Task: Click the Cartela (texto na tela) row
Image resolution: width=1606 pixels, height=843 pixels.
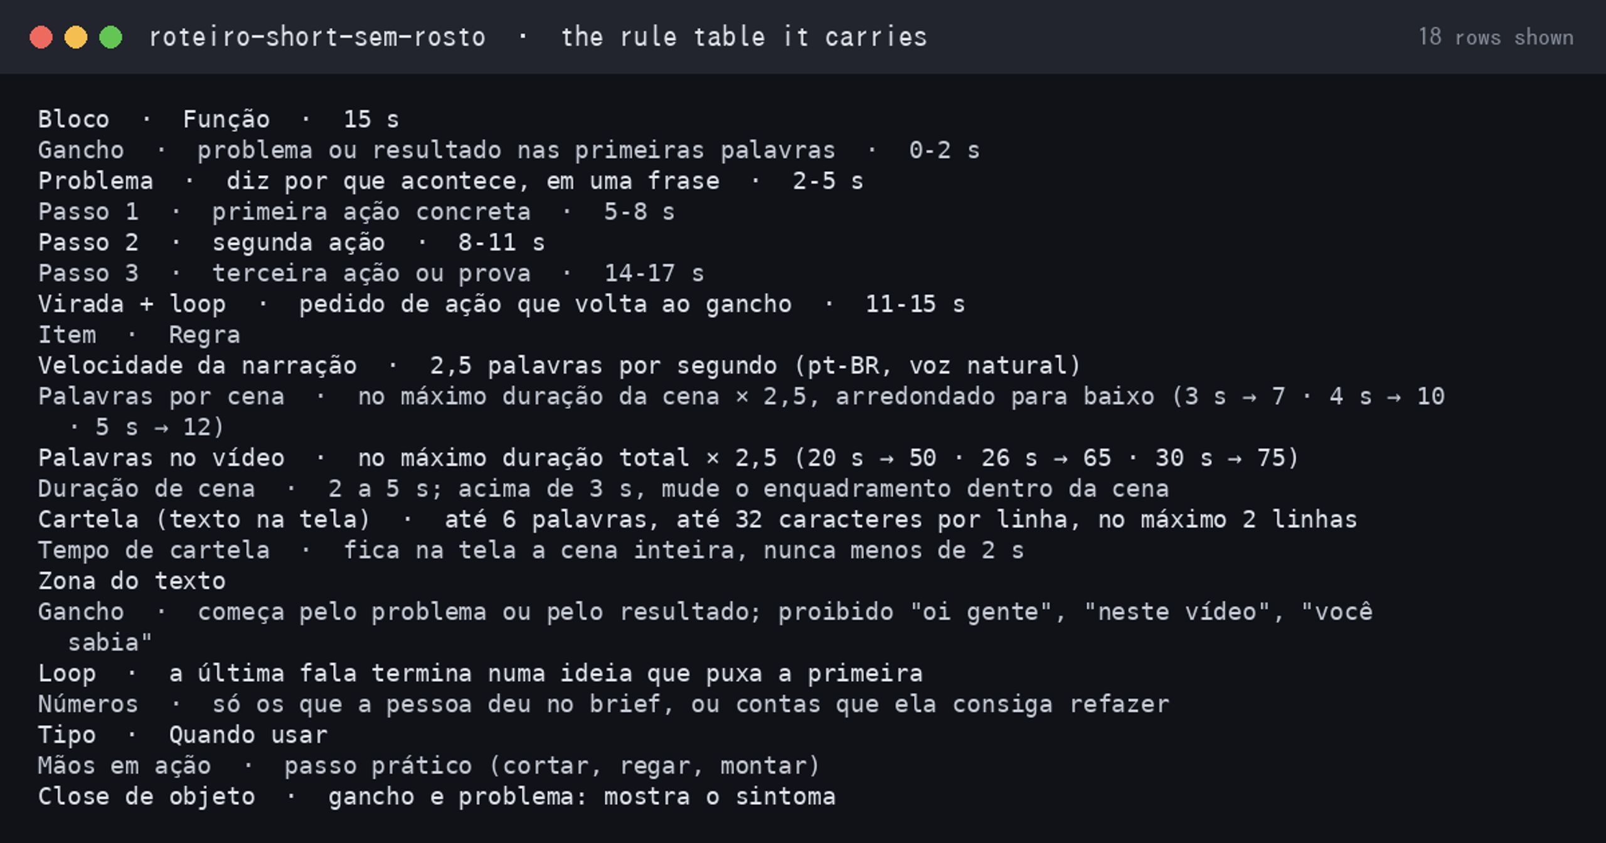Action: [x=697, y=519]
